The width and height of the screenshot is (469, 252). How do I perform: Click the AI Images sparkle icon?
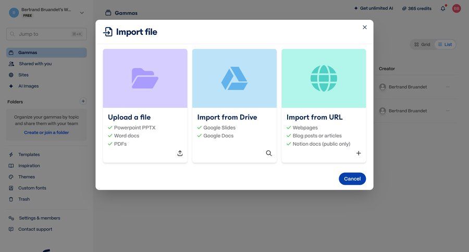pos(11,86)
